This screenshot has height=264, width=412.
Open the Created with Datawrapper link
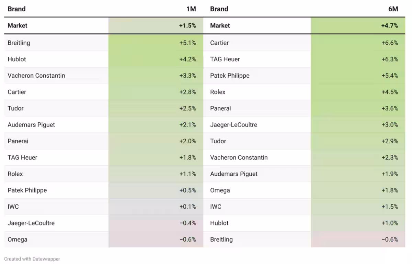(x=32, y=259)
